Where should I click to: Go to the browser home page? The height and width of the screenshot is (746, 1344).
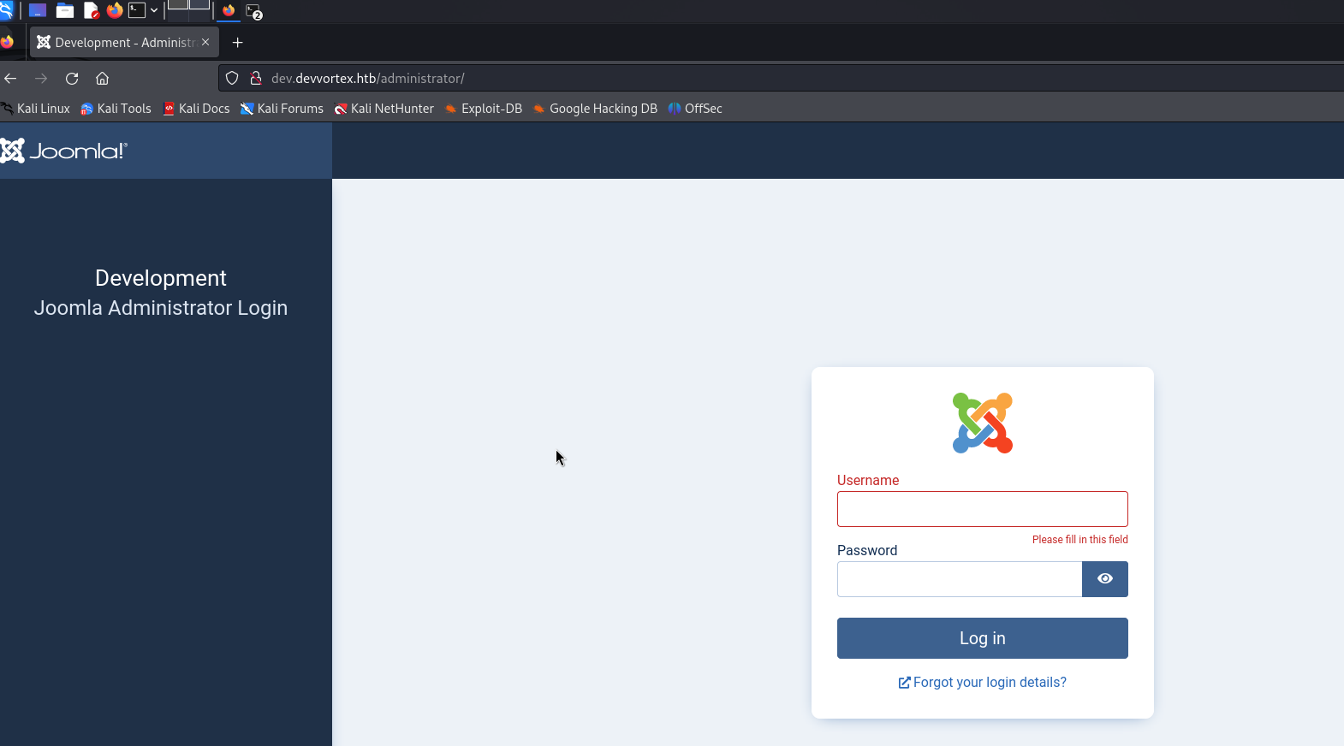(x=102, y=79)
